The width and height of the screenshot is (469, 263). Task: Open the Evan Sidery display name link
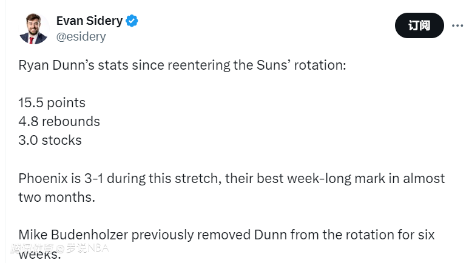(x=90, y=21)
